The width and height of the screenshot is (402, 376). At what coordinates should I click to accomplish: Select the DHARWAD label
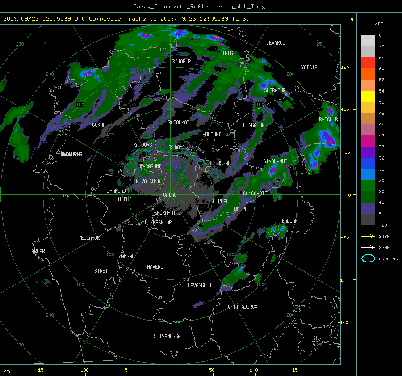[116, 191]
